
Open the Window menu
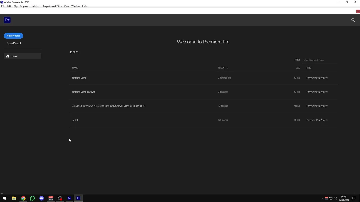coord(75,6)
